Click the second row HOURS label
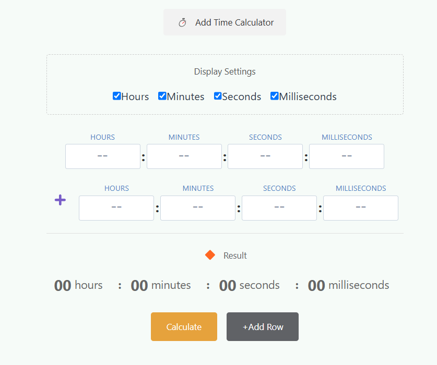This screenshot has width=437, height=365. [x=116, y=188]
